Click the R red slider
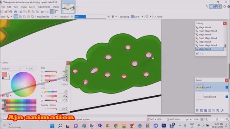The image size is (230, 129). point(51,72)
